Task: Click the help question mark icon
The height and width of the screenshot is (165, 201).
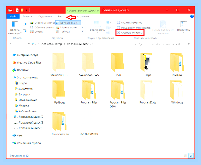Action: pyautogui.click(x=192, y=16)
